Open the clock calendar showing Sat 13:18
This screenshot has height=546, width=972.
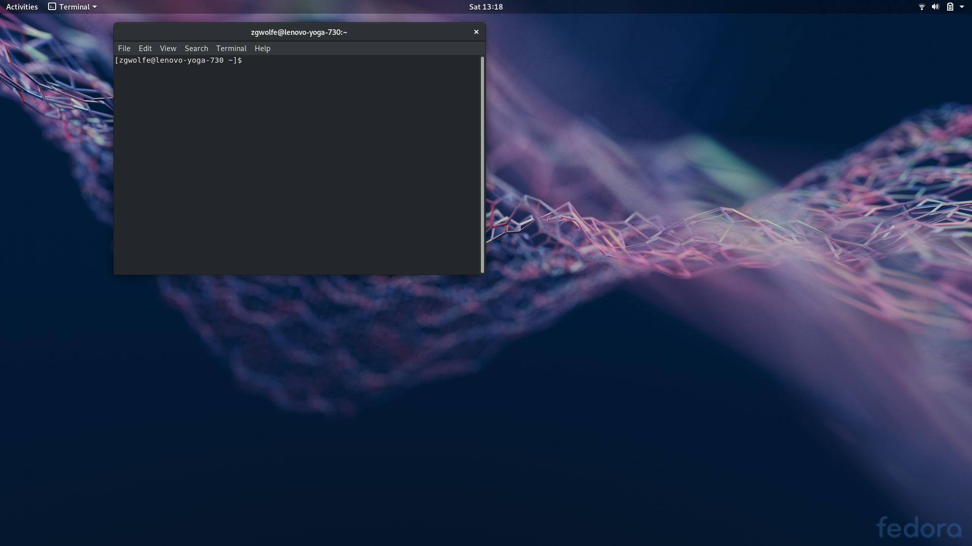(485, 7)
